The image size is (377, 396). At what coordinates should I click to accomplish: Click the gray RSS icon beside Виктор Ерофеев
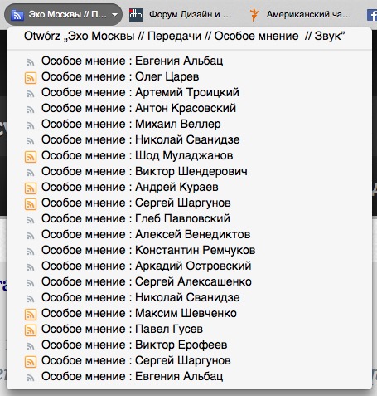coord(31,346)
